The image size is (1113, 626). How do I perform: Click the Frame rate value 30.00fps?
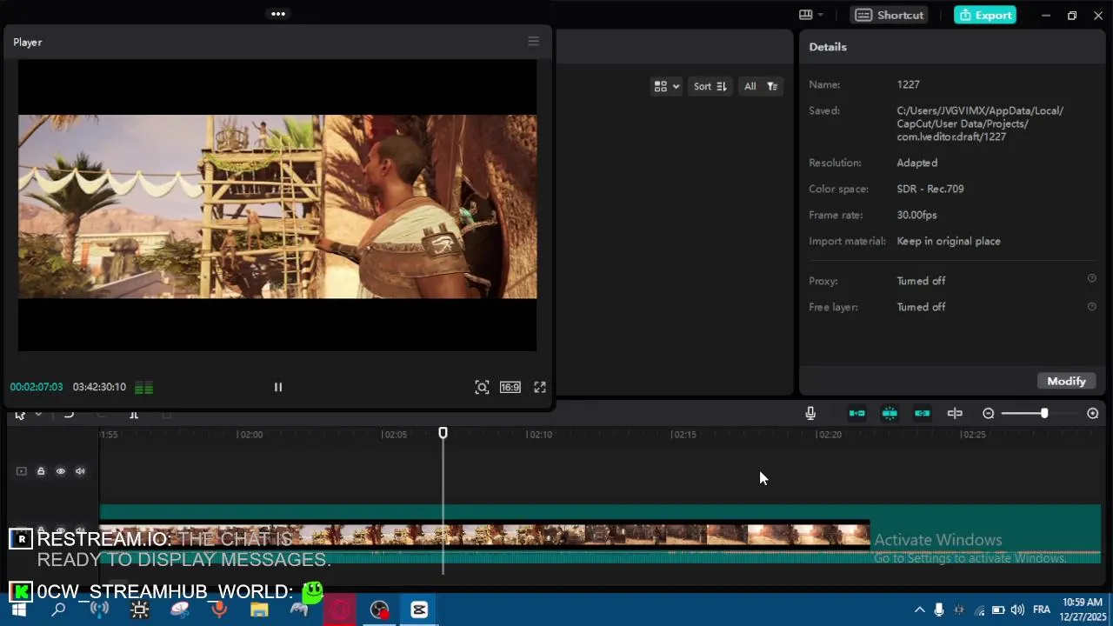(916, 215)
